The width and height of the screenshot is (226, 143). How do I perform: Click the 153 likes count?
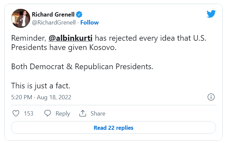point(29,113)
